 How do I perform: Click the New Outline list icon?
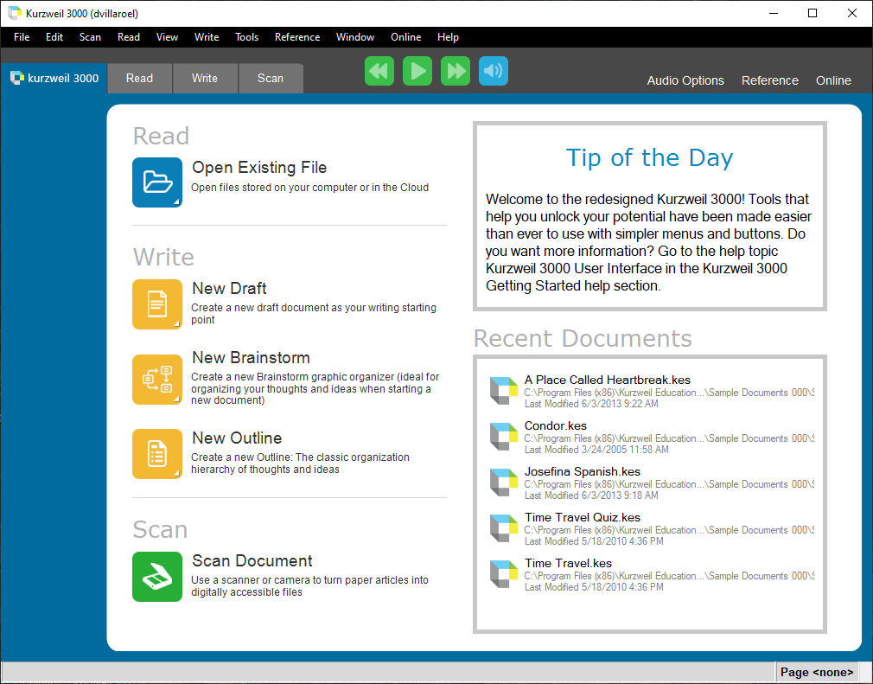point(157,454)
